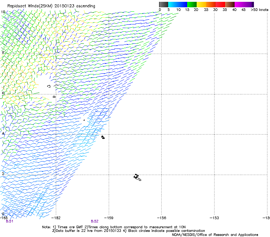Click the '45' label under the color bar
This screenshot has width=270, height=237.
(x=243, y=10)
